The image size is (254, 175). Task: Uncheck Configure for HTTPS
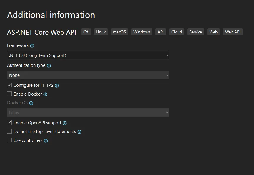(x=9, y=85)
